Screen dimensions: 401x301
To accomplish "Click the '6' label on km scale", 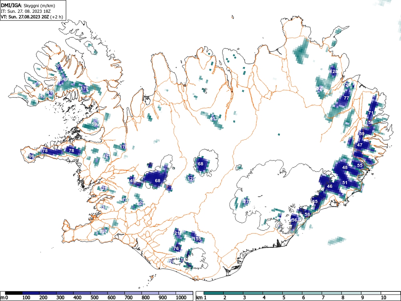I will (x=303, y=297).
